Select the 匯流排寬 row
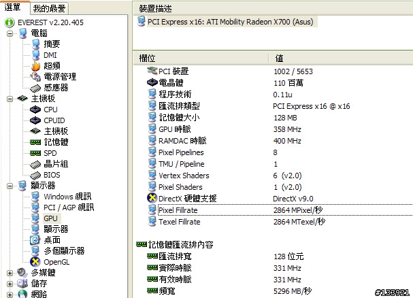 280,256
